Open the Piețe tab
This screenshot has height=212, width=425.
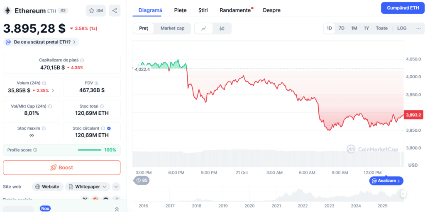[x=180, y=10]
